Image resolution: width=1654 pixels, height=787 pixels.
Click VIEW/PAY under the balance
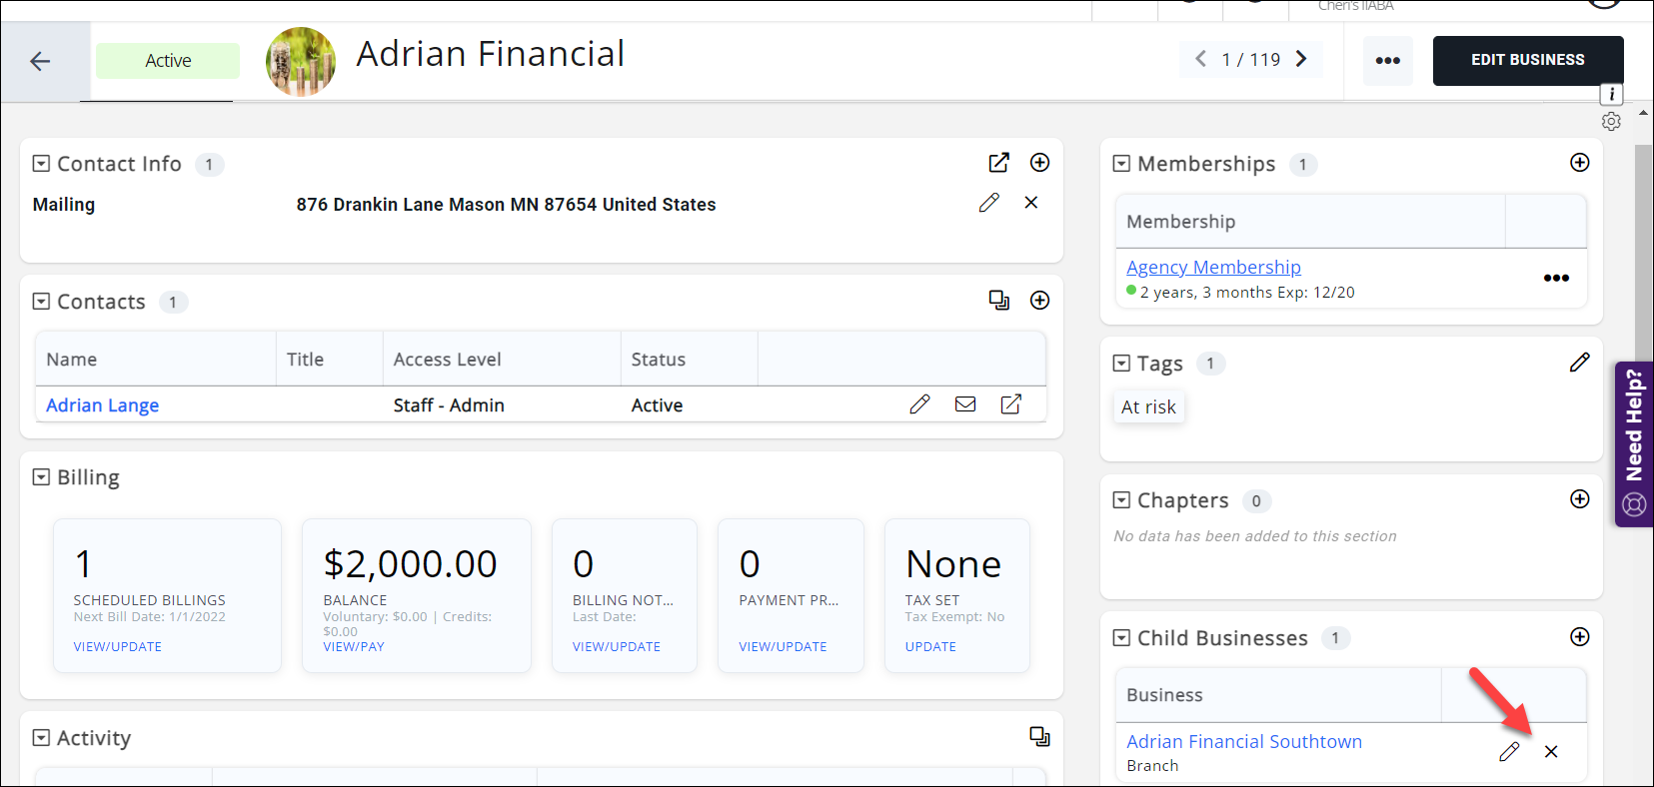tap(354, 646)
